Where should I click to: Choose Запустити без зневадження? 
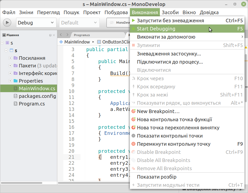(187, 20)
